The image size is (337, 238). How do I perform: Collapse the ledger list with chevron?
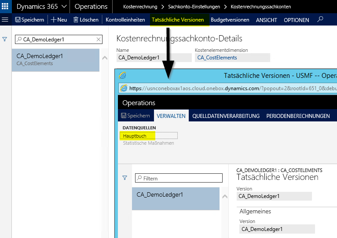tap(104, 58)
